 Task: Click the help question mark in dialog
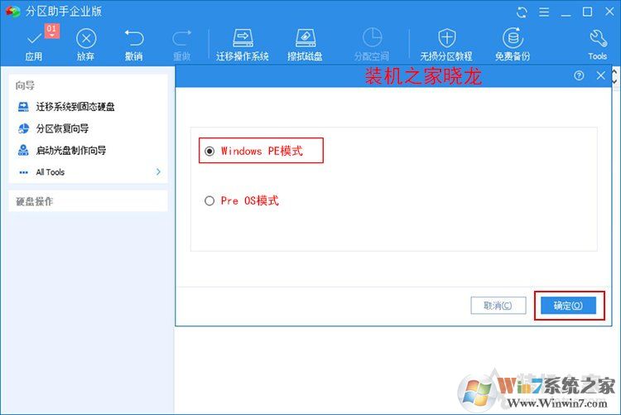click(x=579, y=75)
